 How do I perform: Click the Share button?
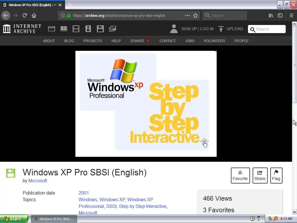[260, 175]
